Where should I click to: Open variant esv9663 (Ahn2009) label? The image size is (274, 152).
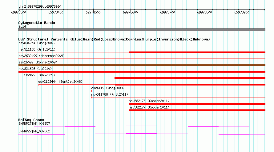pos(39,75)
